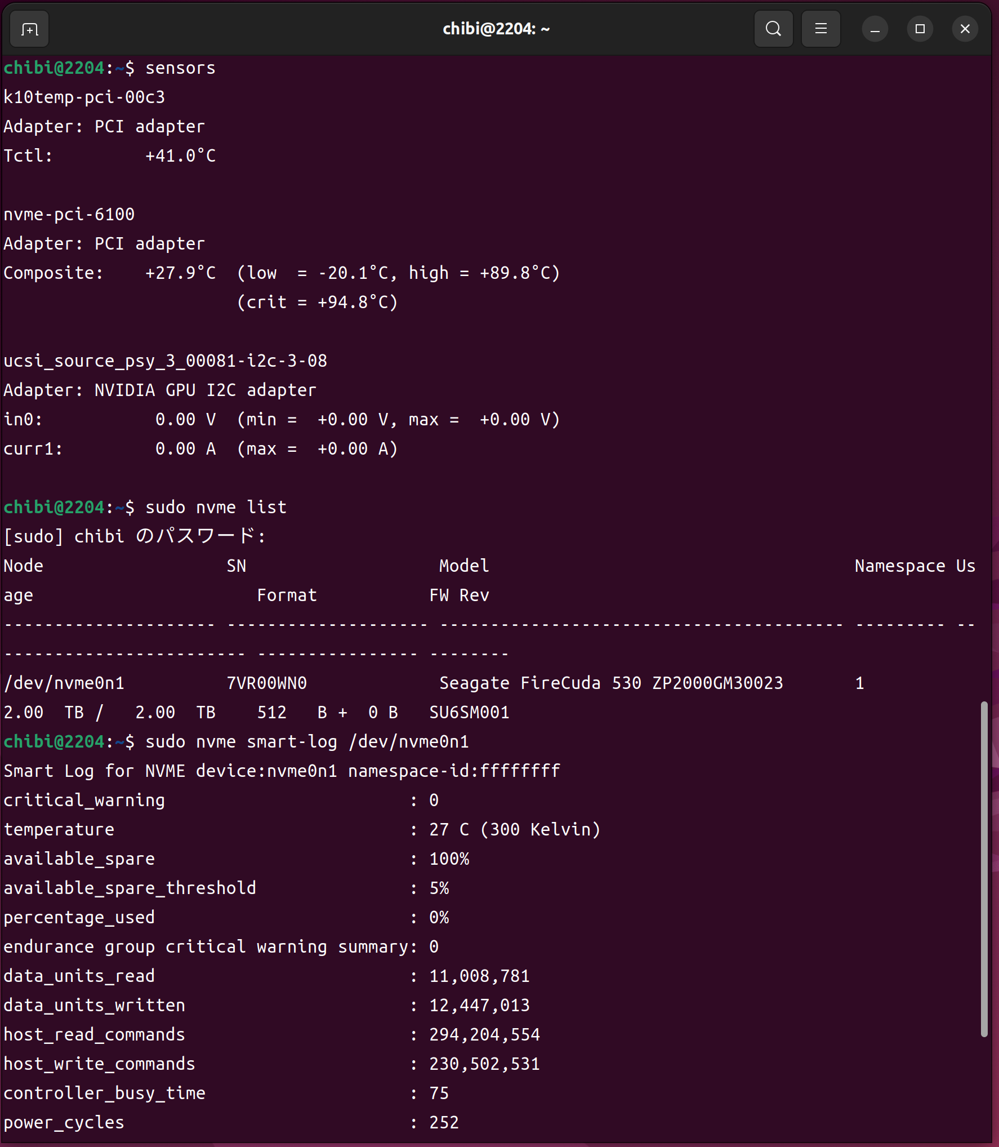Maximize the terminal window

[x=920, y=29]
